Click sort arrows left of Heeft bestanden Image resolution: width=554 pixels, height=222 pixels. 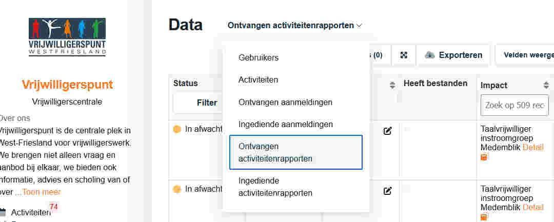392,85
